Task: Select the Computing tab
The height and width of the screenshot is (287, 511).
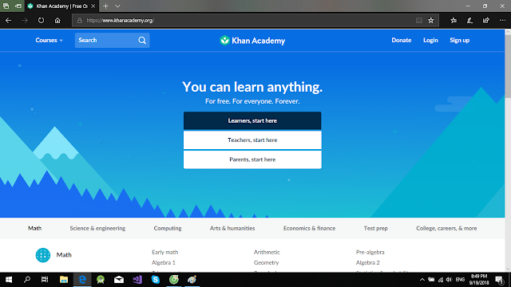Action: [x=168, y=229]
